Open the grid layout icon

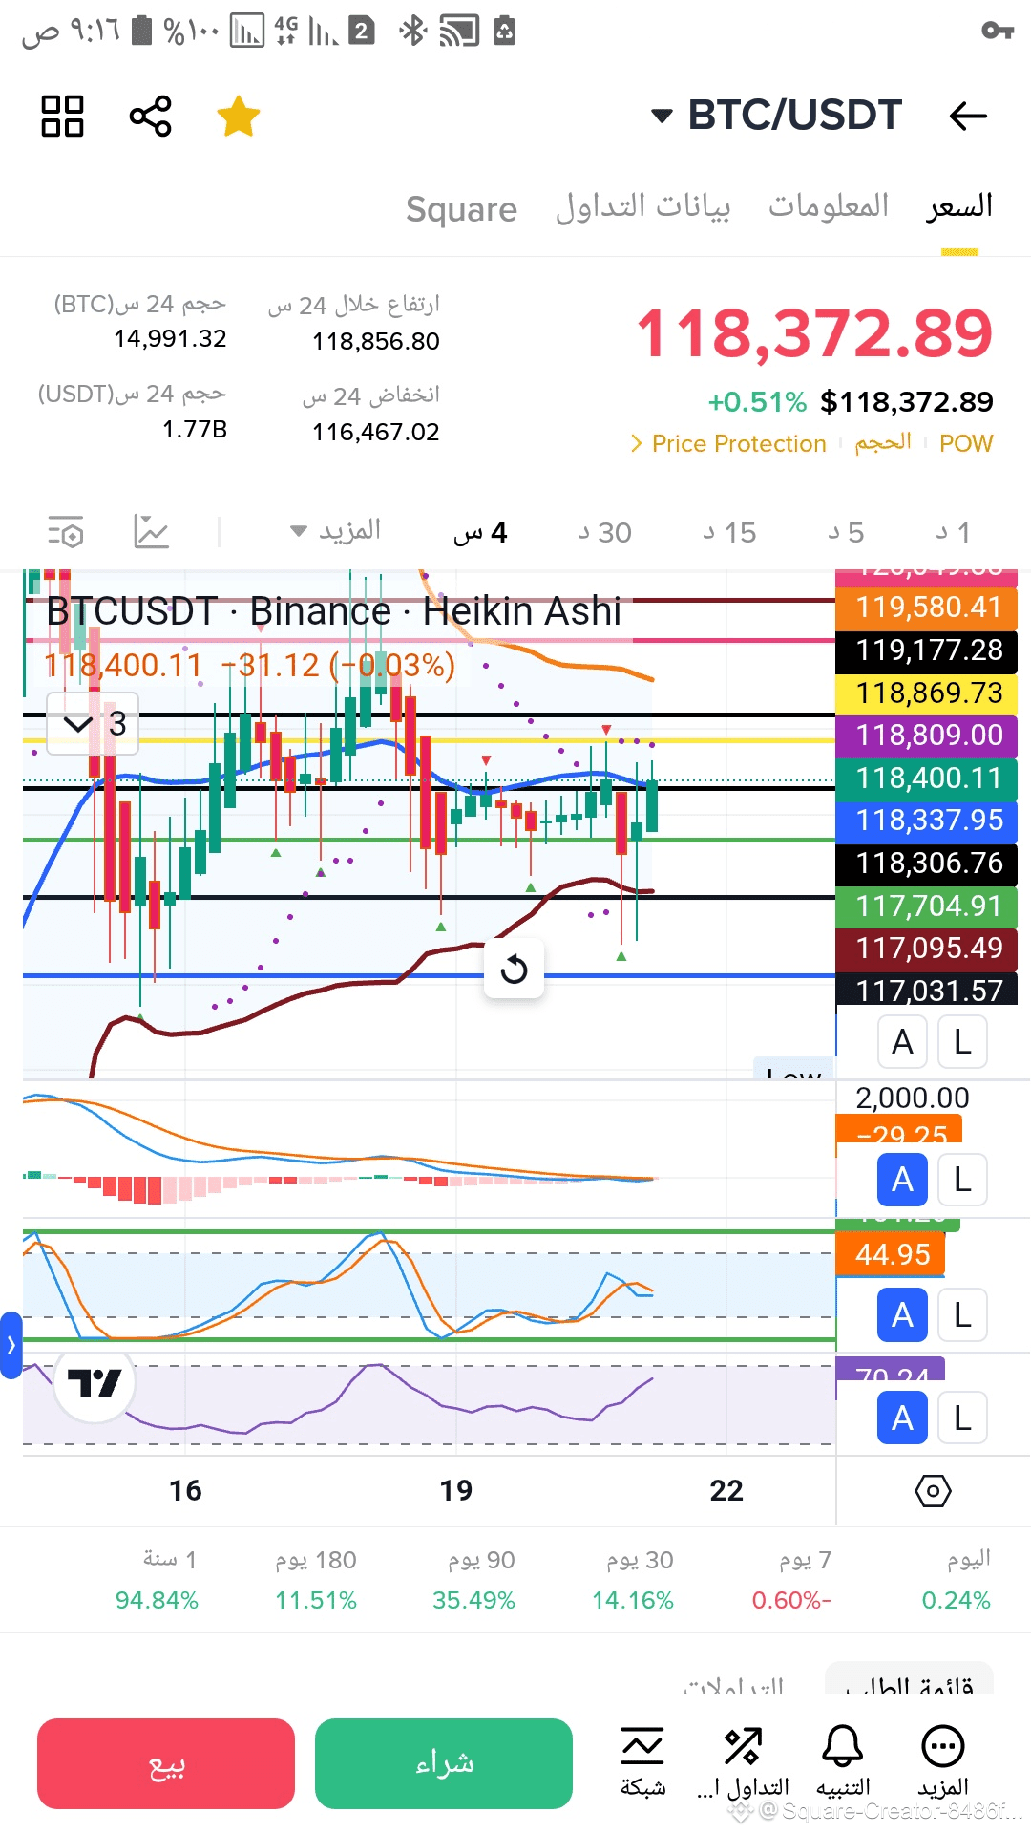coord(63,117)
